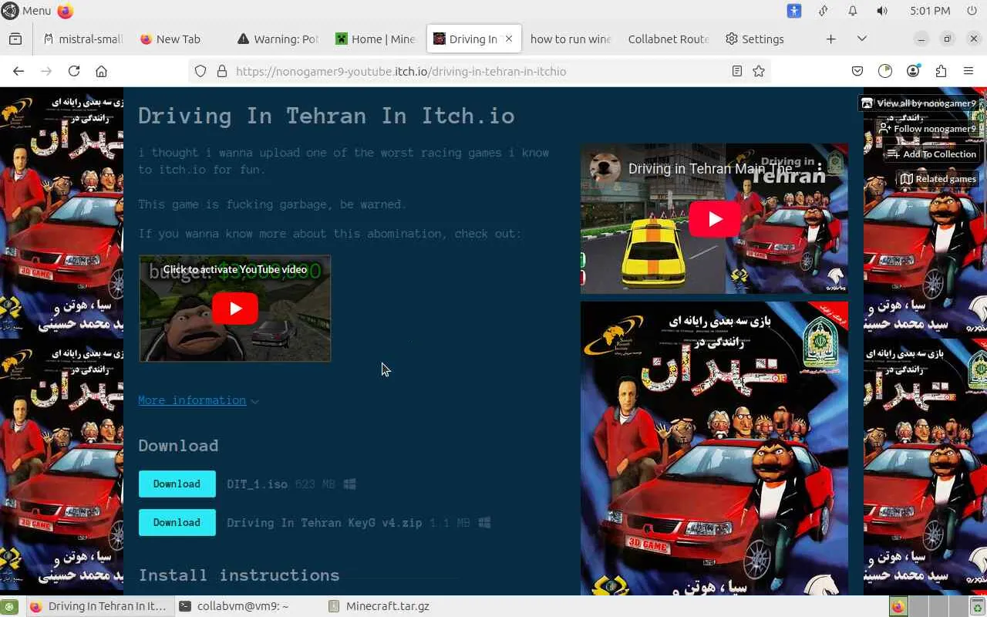
Task: Expand More information section
Action: [x=198, y=400]
